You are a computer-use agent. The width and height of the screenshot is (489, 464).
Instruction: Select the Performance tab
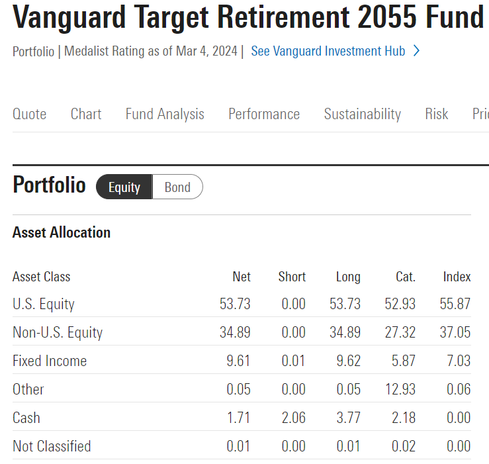(x=264, y=114)
